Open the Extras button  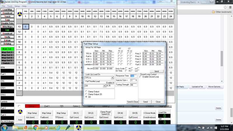click(x=7, y=40)
